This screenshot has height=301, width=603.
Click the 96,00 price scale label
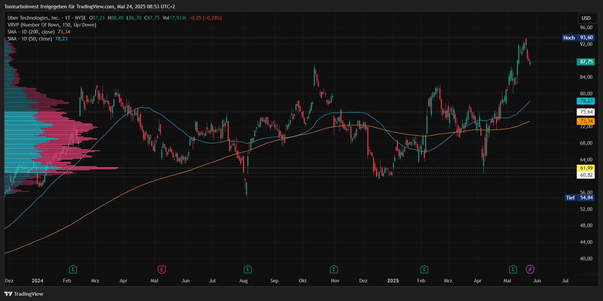pos(586,27)
